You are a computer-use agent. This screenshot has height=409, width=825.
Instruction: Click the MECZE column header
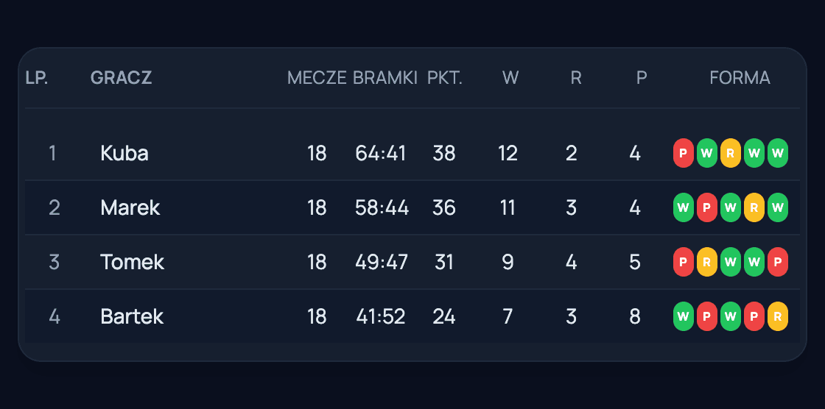tap(317, 78)
